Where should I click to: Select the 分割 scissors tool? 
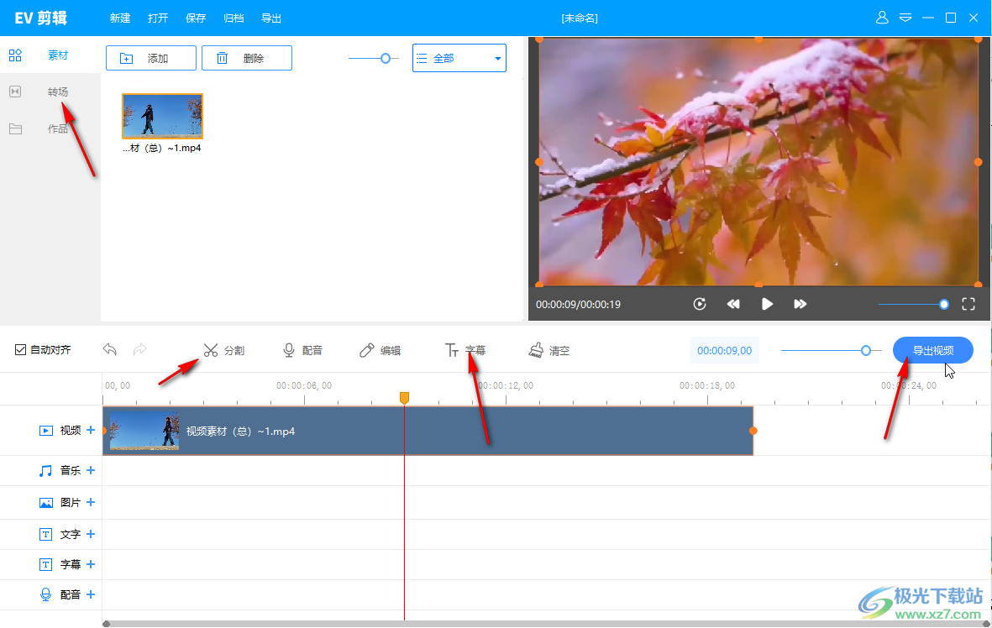224,350
